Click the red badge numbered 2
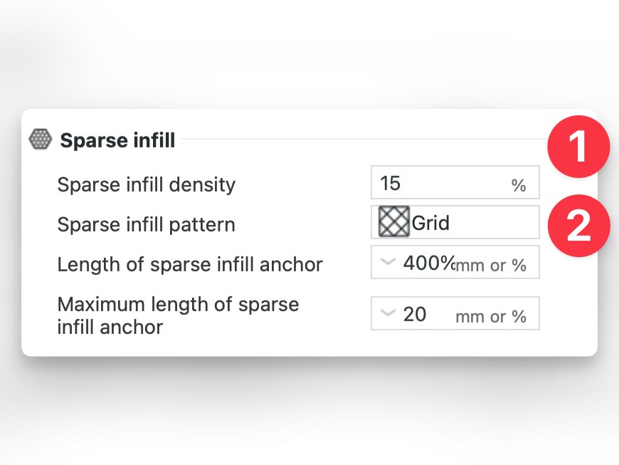619x465 pixels. coord(578,225)
